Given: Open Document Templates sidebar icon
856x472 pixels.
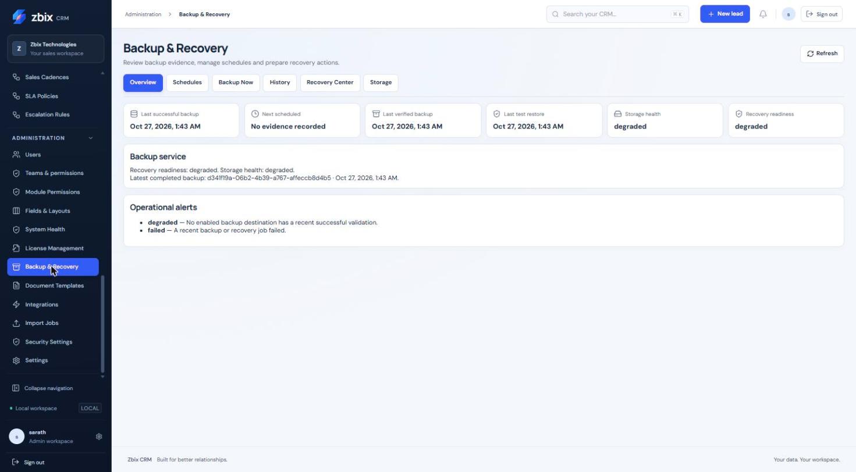Looking at the screenshot, I should [x=16, y=286].
